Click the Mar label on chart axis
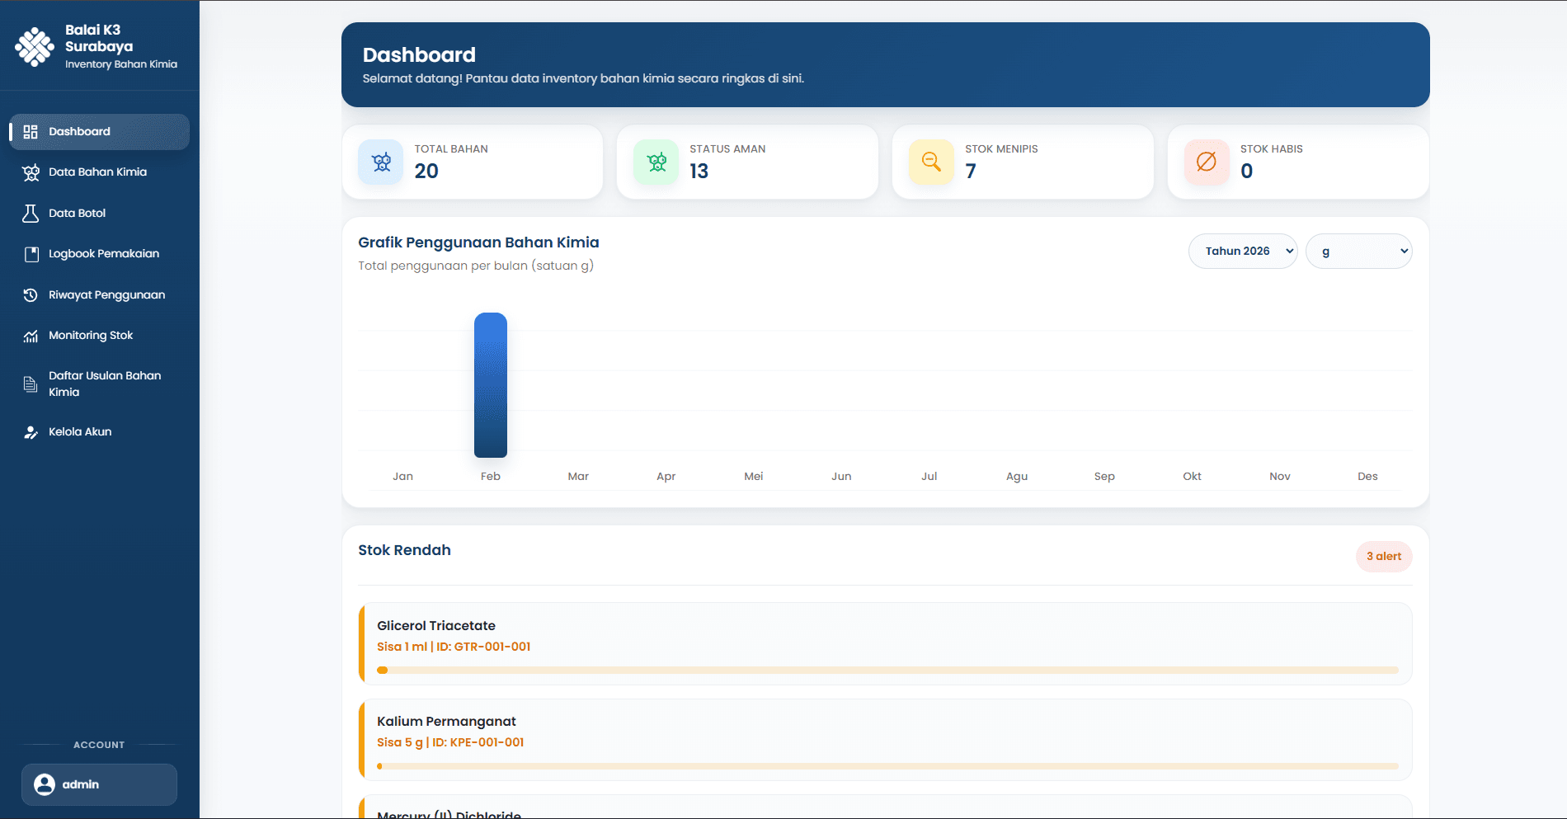The width and height of the screenshot is (1567, 819). tap(578, 477)
